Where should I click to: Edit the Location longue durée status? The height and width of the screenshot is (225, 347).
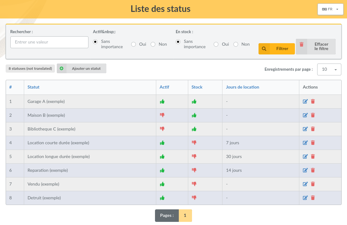305,156
